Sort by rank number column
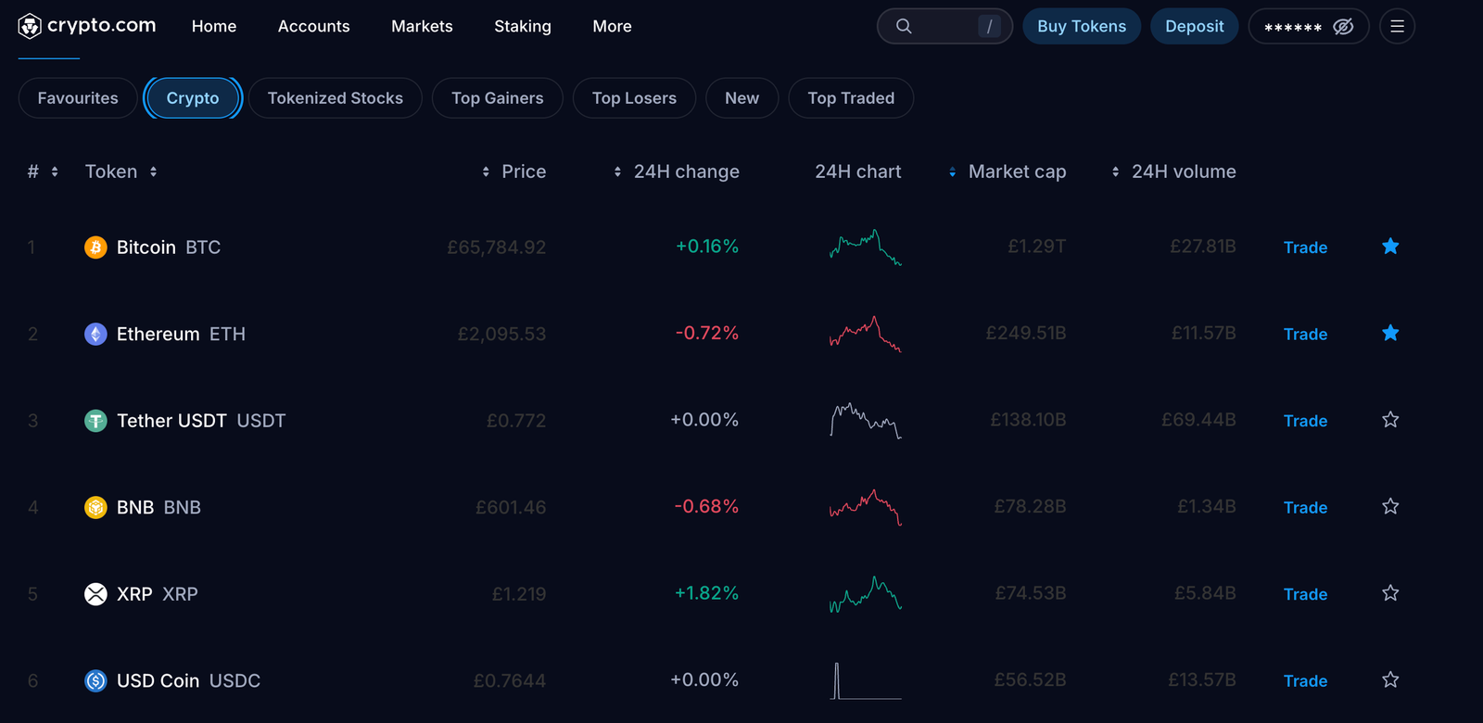The height and width of the screenshot is (723, 1483). tap(43, 171)
